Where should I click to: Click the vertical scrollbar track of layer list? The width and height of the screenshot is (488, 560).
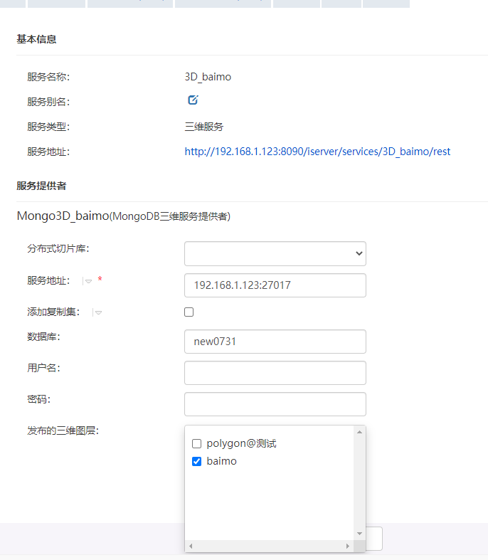pos(359,484)
